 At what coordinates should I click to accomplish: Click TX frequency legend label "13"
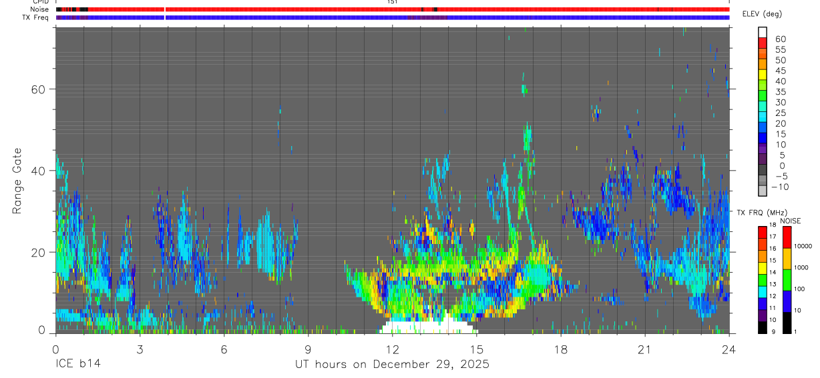tap(772, 284)
